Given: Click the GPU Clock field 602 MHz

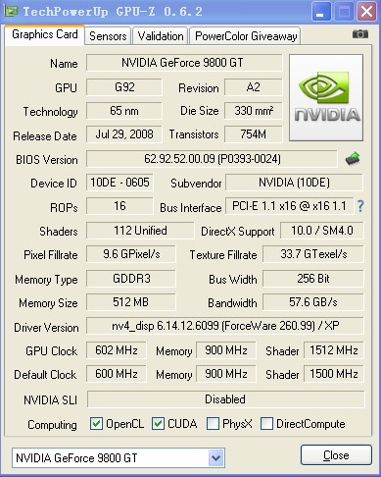Looking at the screenshot, I should click(x=117, y=350).
